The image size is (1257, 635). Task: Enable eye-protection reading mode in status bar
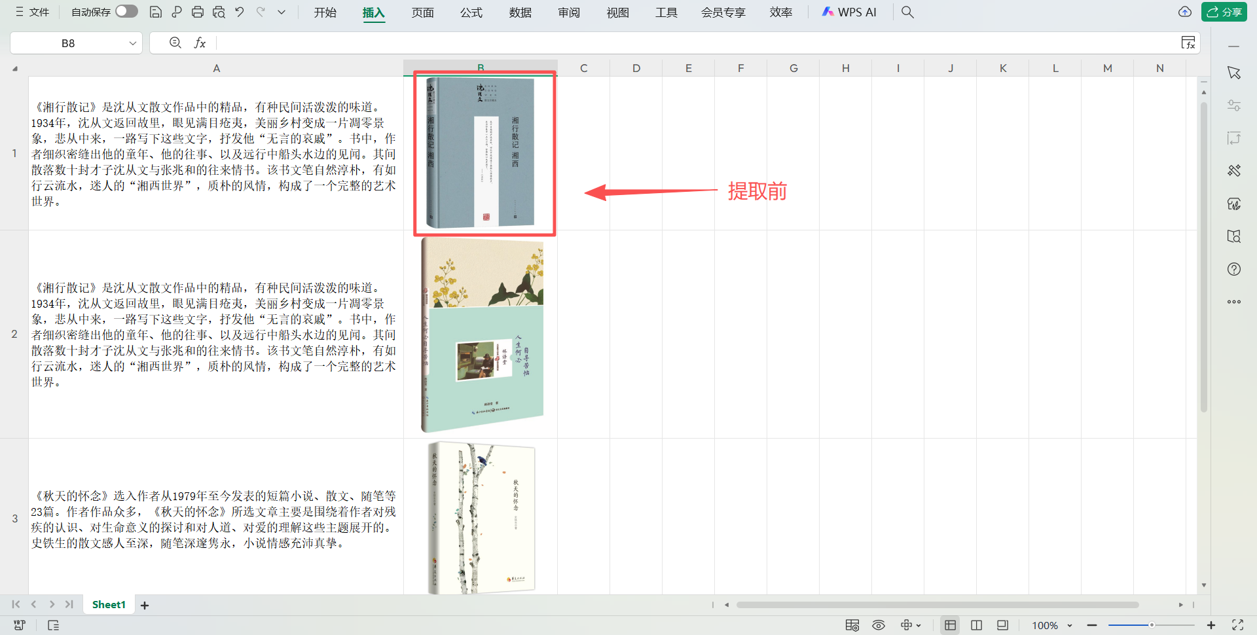point(878,625)
